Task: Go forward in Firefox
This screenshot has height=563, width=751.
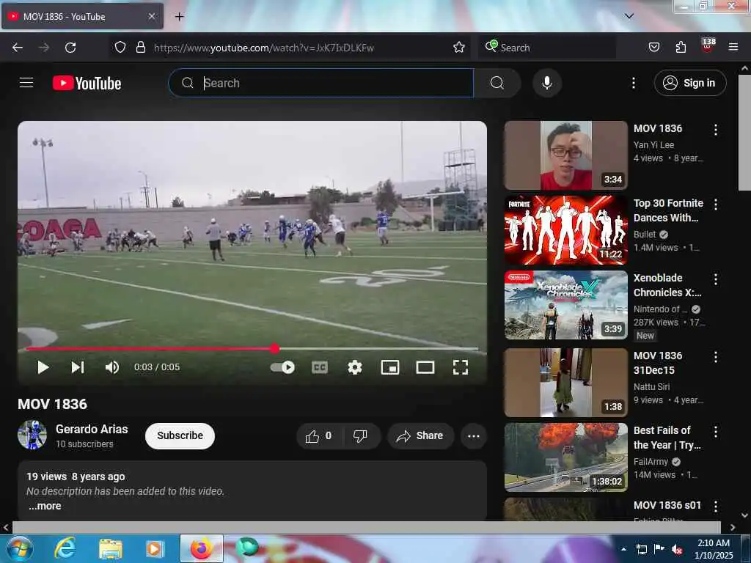Action: point(44,48)
